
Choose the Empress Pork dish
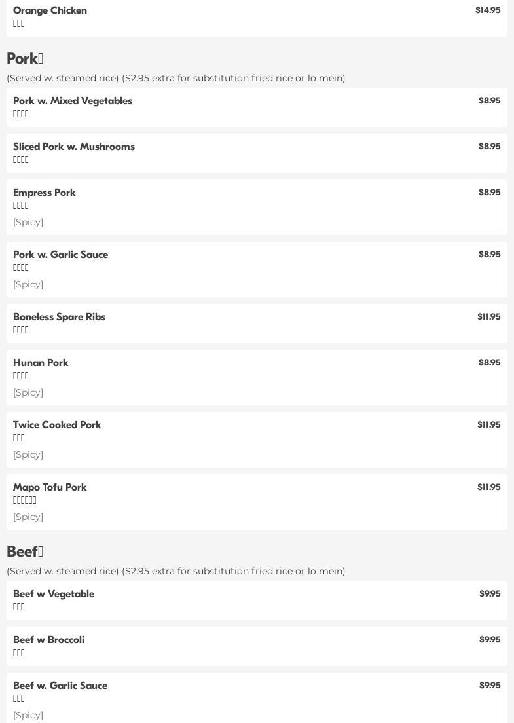(45, 193)
